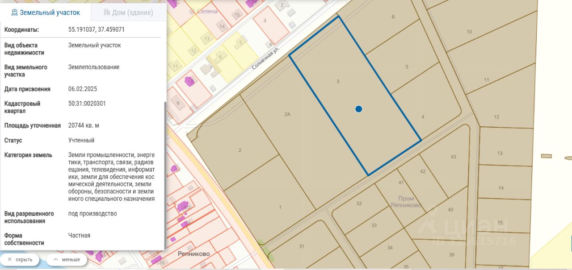Click the coordinates value 55.191037, 37.459071
Image resolution: width=572 pixels, height=270 pixels.
tap(97, 30)
